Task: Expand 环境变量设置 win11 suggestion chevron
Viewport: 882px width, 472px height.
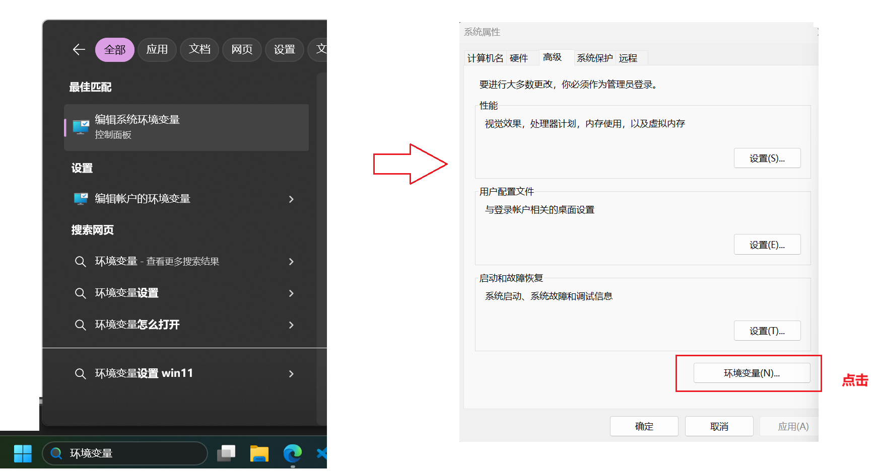Action: [291, 374]
